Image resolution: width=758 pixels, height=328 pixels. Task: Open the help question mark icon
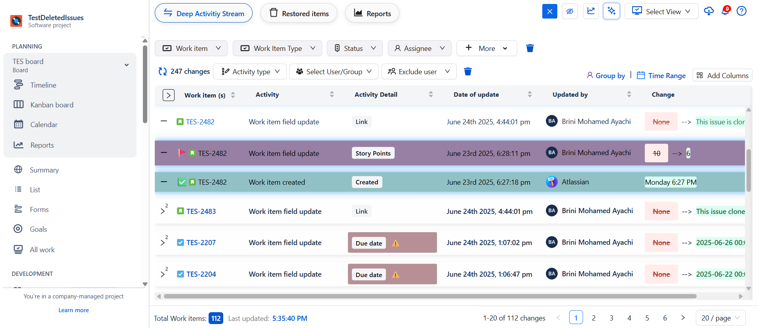click(x=741, y=11)
